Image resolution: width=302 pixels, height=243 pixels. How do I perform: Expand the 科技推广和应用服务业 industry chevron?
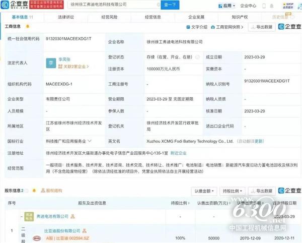click(91, 141)
